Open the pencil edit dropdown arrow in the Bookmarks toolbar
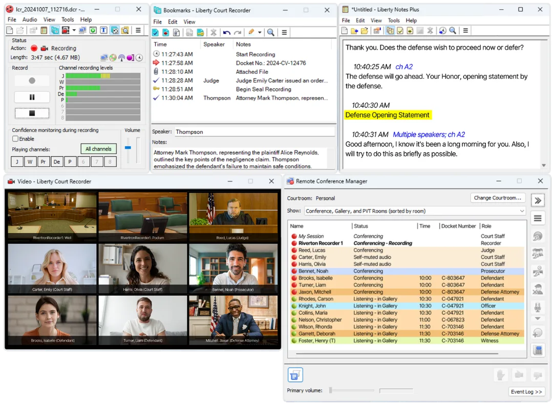 pos(260,32)
